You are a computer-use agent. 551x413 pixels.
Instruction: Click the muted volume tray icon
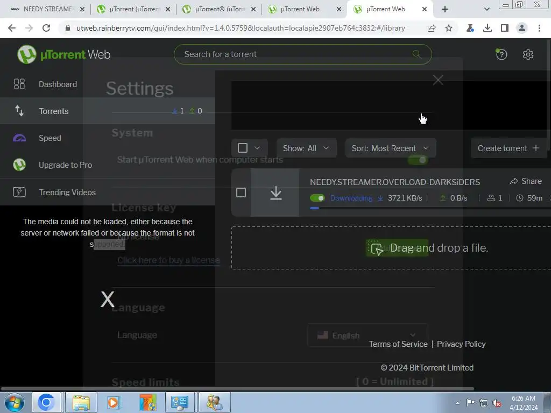tap(497, 403)
